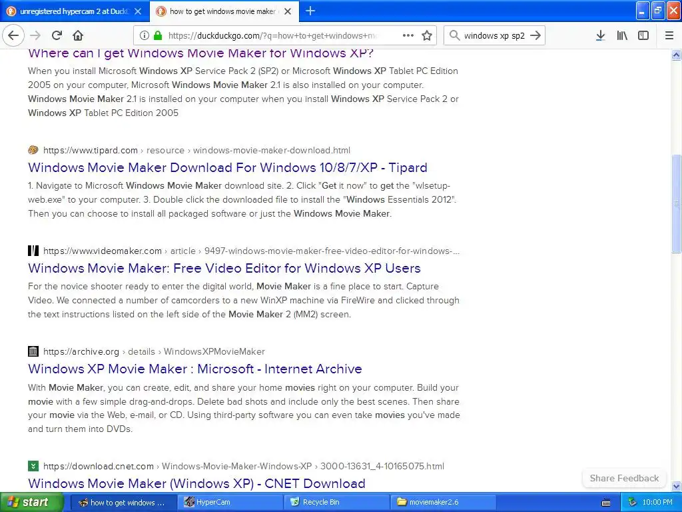Open the Library menu icon

pyautogui.click(x=622, y=35)
